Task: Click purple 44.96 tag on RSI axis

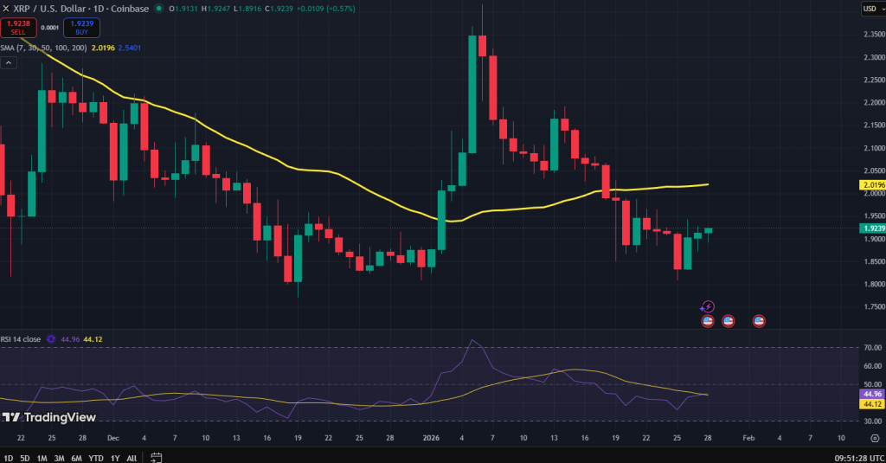Action: [x=872, y=394]
